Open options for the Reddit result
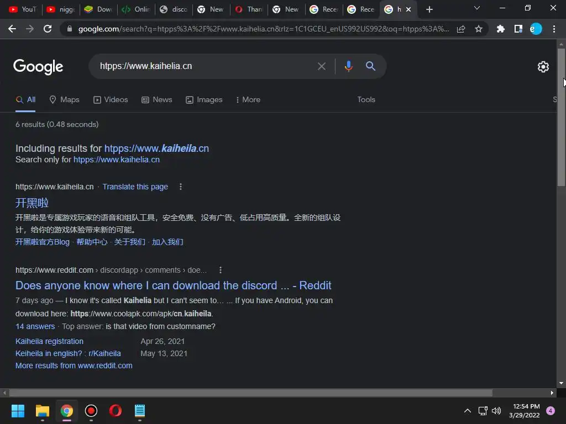Viewport: 566px width, 424px height. 221,270
